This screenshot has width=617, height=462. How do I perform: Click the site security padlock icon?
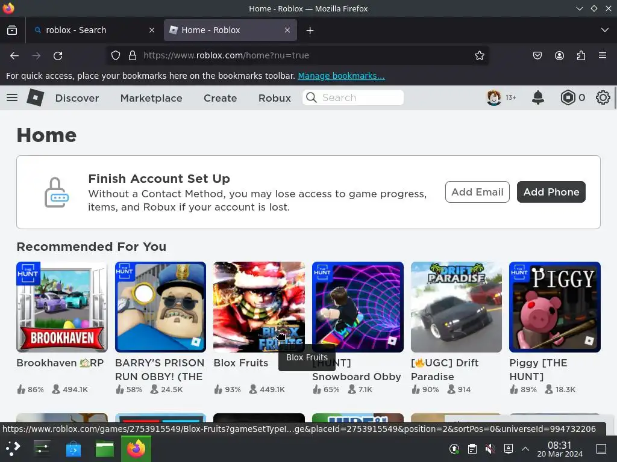(133, 56)
